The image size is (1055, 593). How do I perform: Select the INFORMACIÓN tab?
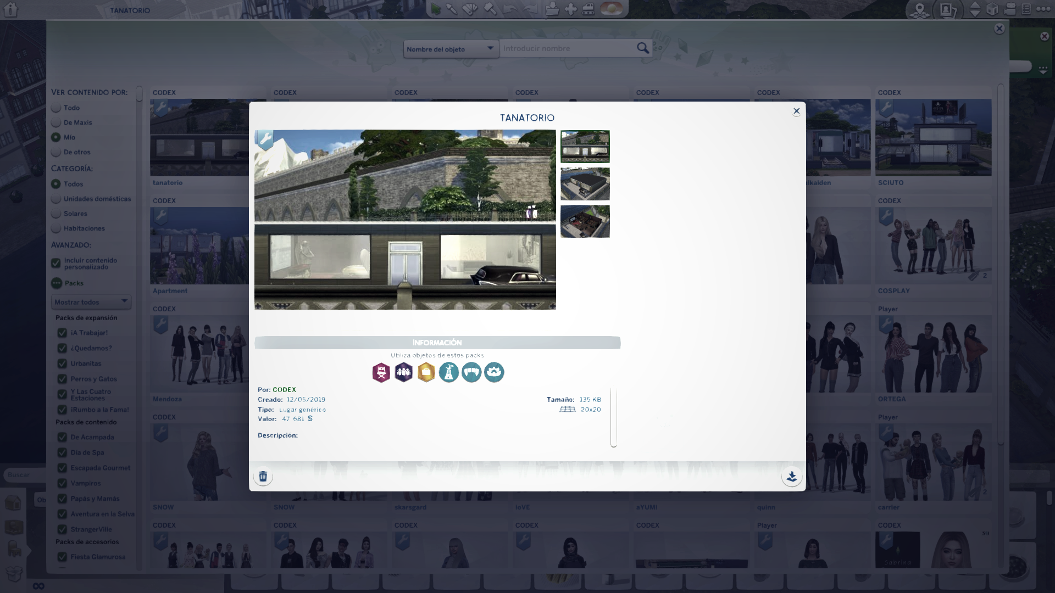pyautogui.click(x=437, y=343)
